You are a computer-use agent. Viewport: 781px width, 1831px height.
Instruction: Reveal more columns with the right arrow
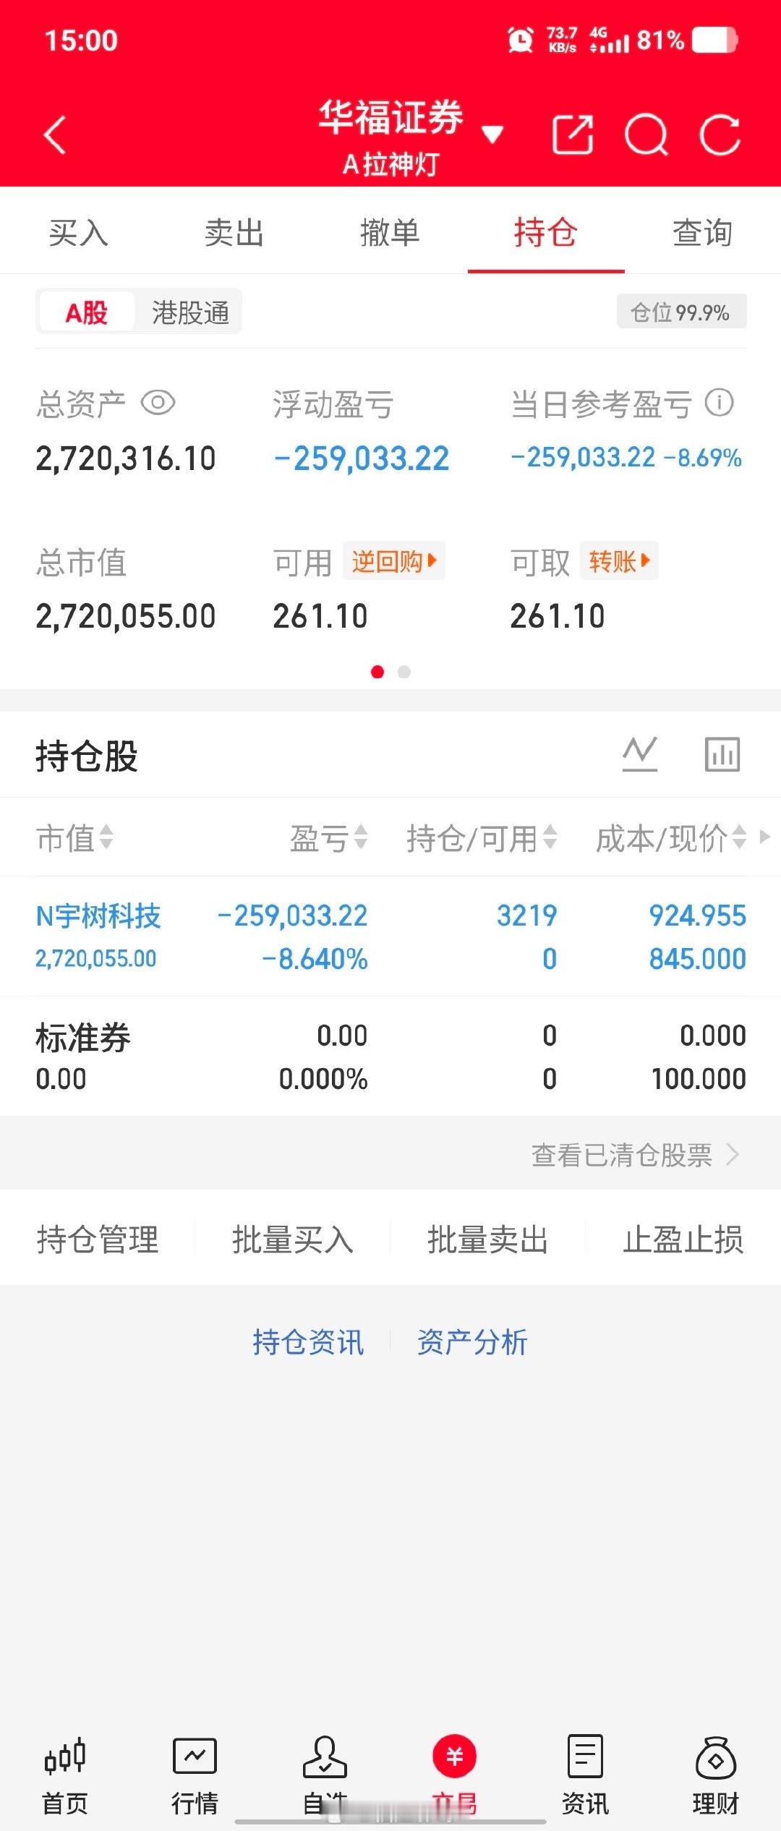point(764,837)
